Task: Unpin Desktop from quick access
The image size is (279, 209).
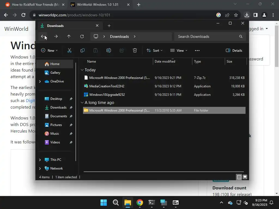Action: click(x=71, y=99)
